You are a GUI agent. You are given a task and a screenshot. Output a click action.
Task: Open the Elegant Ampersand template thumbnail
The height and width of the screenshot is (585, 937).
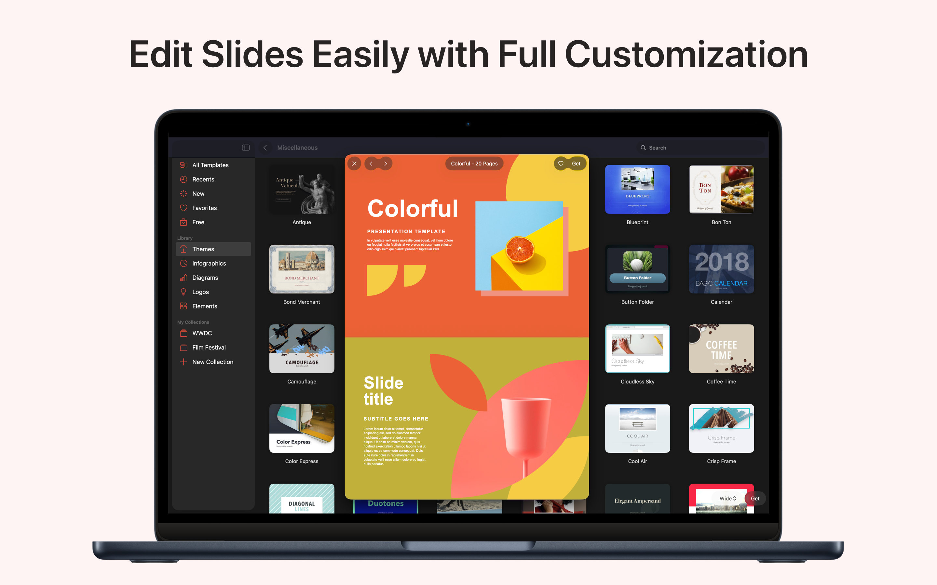click(x=637, y=499)
